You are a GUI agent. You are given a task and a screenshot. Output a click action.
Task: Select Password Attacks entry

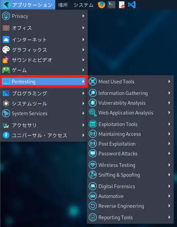coord(130,153)
